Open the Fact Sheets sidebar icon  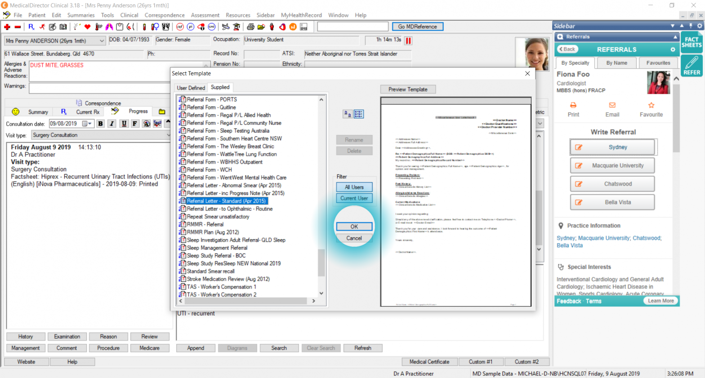(x=692, y=42)
